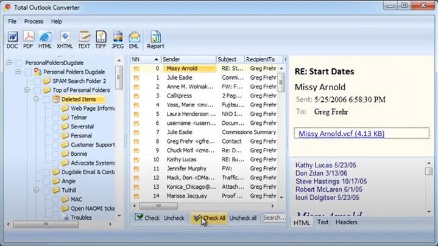Collapse the PersonalFoldersDugdale root node
The width and height of the screenshot is (438, 246).
(9, 63)
